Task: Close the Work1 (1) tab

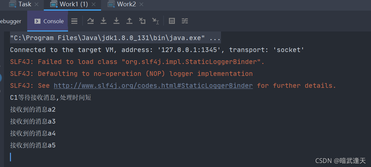Action: [x=94, y=4]
